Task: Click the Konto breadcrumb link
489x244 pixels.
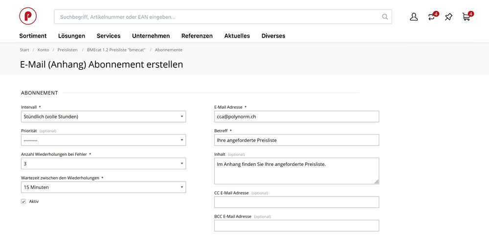Action: pos(43,50)
